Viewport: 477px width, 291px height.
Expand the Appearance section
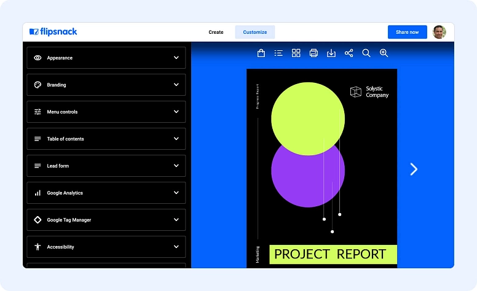[106, 58]
